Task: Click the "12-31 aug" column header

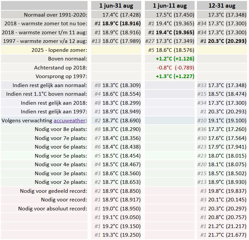Action: tap(222, 6)
